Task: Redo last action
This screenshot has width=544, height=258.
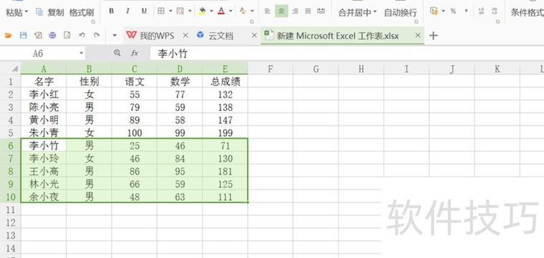Action: tap(97, 35)
